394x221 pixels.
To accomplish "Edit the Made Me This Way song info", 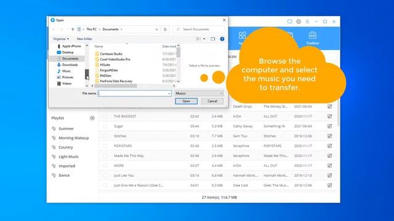I will [x=330, y=155].
